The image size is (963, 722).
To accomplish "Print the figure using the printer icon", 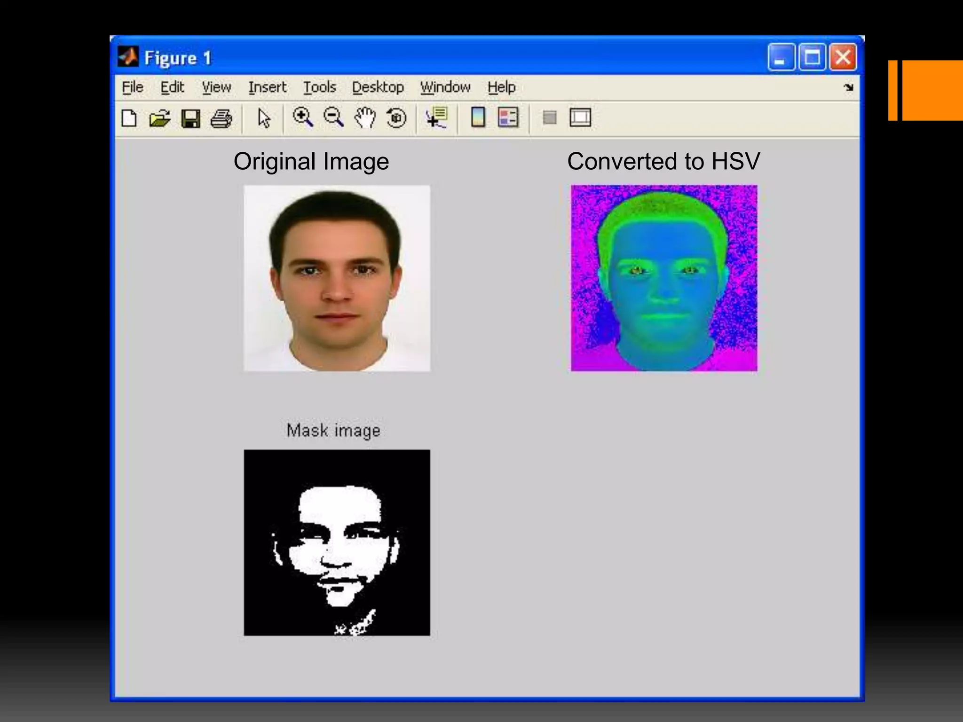I will (221, 118).
